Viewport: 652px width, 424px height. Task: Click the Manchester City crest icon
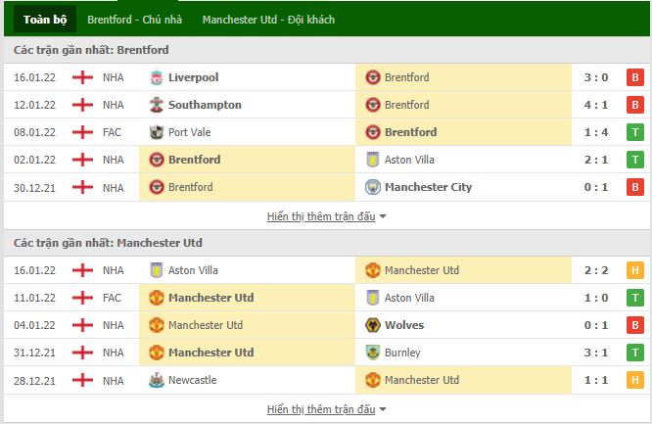tap(373, 187)
